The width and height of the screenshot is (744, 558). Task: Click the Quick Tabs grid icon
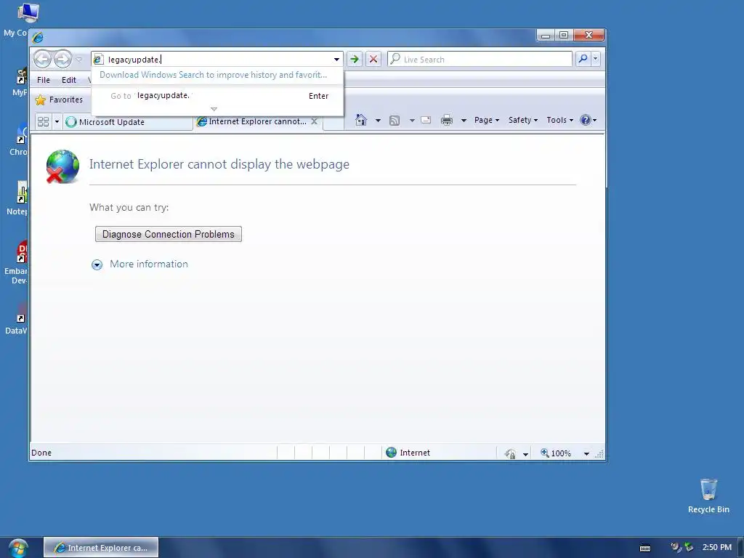43,122
